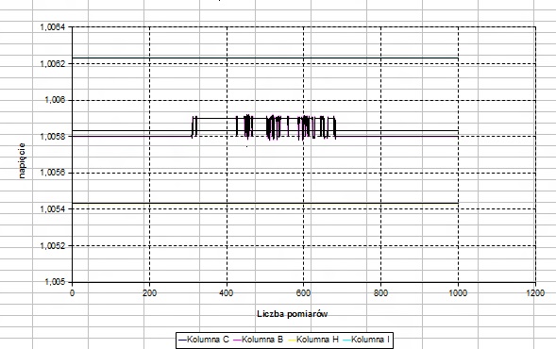Screen dimensions: 556x349
Task: Select the 'Liczba pomiarów' horizontal axis title
Action: tap(293, 313)
